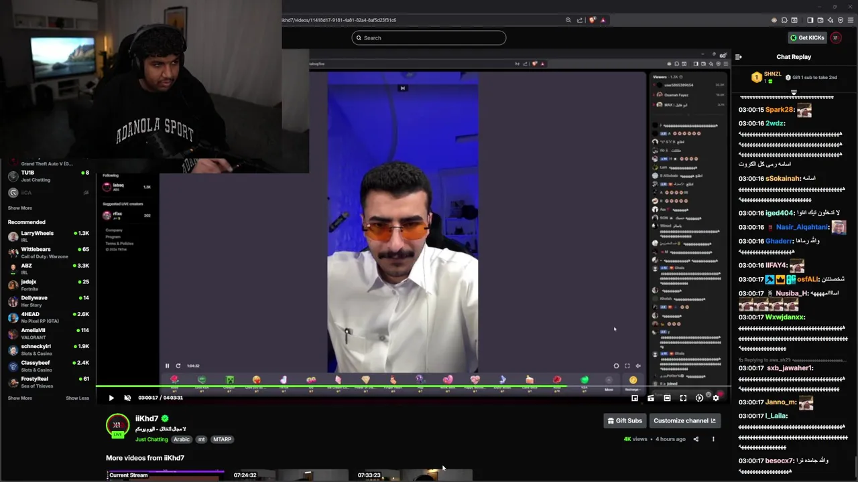Open the 07:33:23 video thumbnail
858x482 pixels.
coord(414,475)
